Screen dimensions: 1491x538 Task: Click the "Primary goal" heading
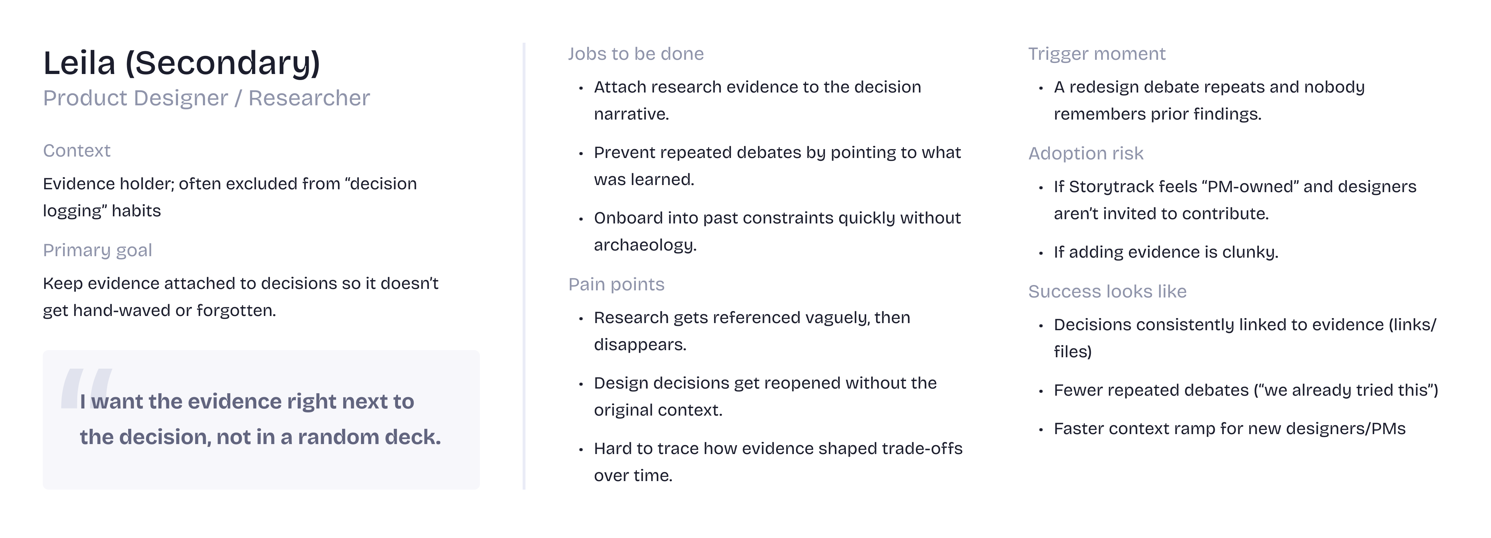(97, 250)
